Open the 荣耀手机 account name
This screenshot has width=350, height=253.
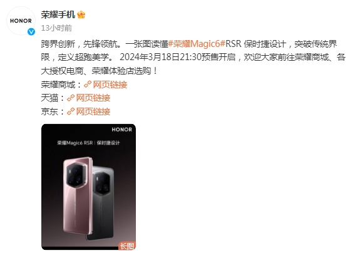click(x=58, y=15)
